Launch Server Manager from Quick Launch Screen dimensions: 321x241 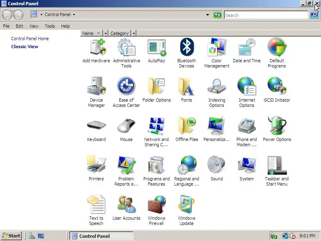click(32, 236)
